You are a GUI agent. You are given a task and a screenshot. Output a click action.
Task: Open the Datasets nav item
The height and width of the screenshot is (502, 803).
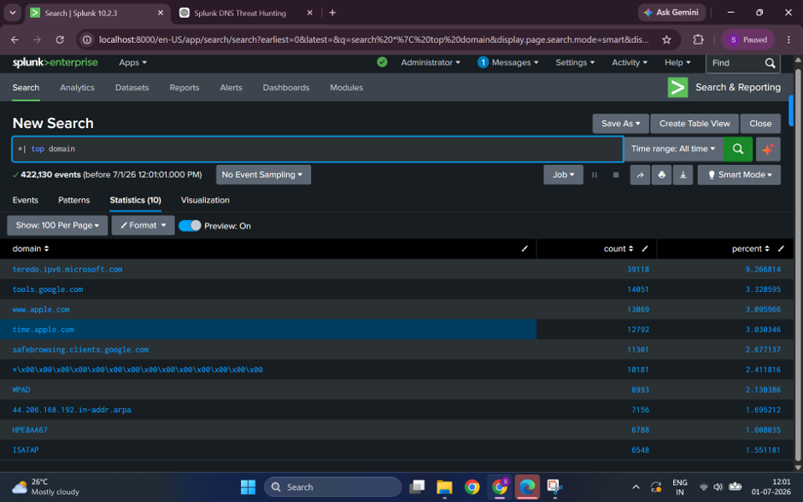point(132,87)
